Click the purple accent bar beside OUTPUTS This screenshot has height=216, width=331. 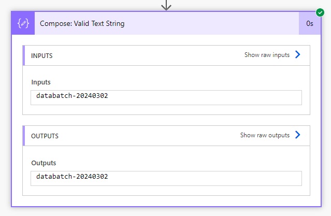(24, 136)
